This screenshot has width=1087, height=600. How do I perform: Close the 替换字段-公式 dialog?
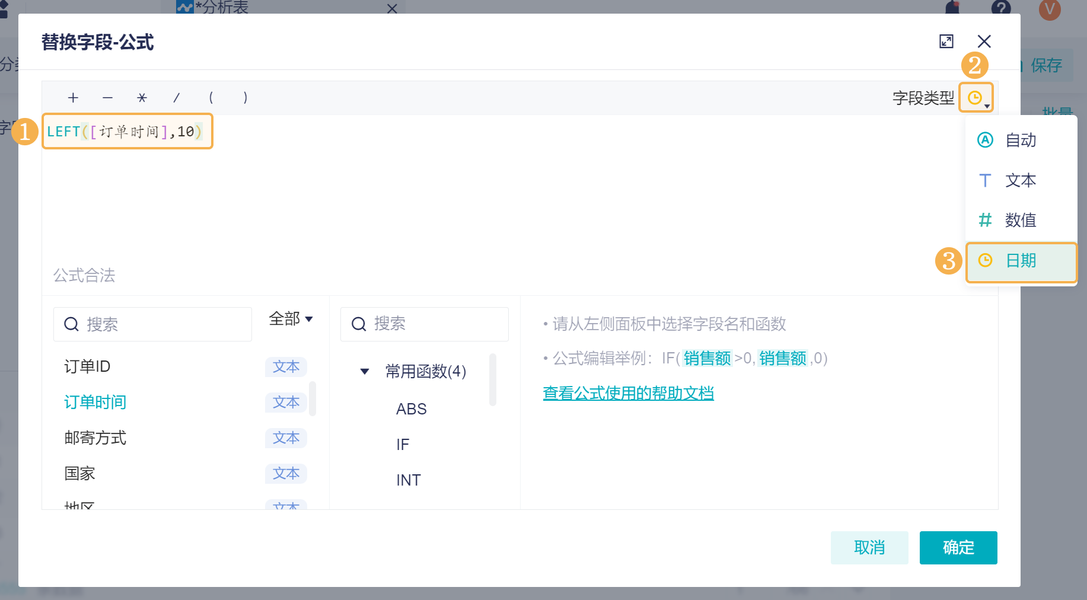984,42
